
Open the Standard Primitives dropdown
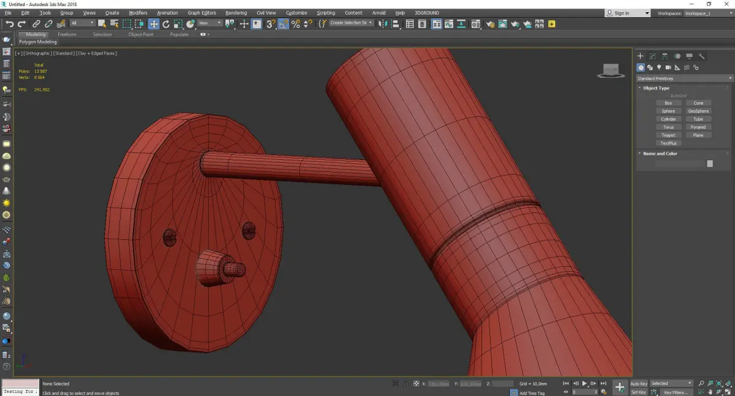tap(684, 78)
